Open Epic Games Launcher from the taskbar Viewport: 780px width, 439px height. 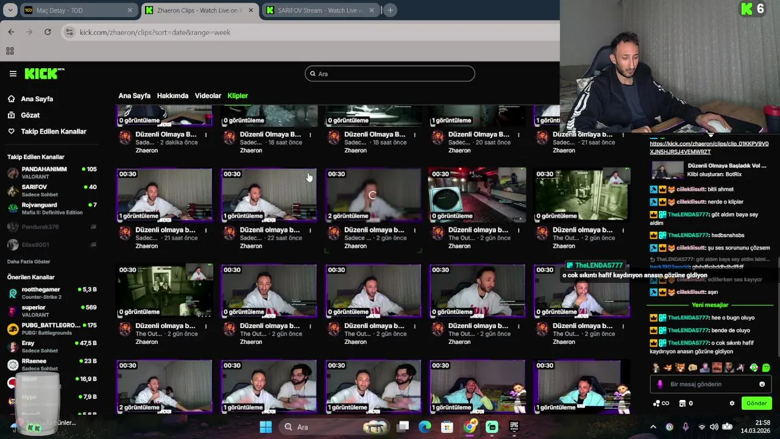click(514, 427)
